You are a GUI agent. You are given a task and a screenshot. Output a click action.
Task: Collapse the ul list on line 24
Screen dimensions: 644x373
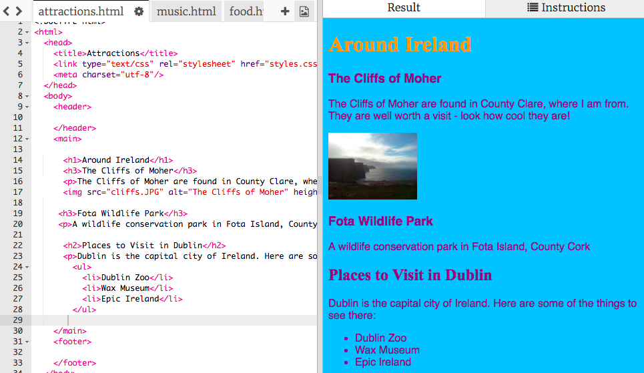[x=27, y=267]
